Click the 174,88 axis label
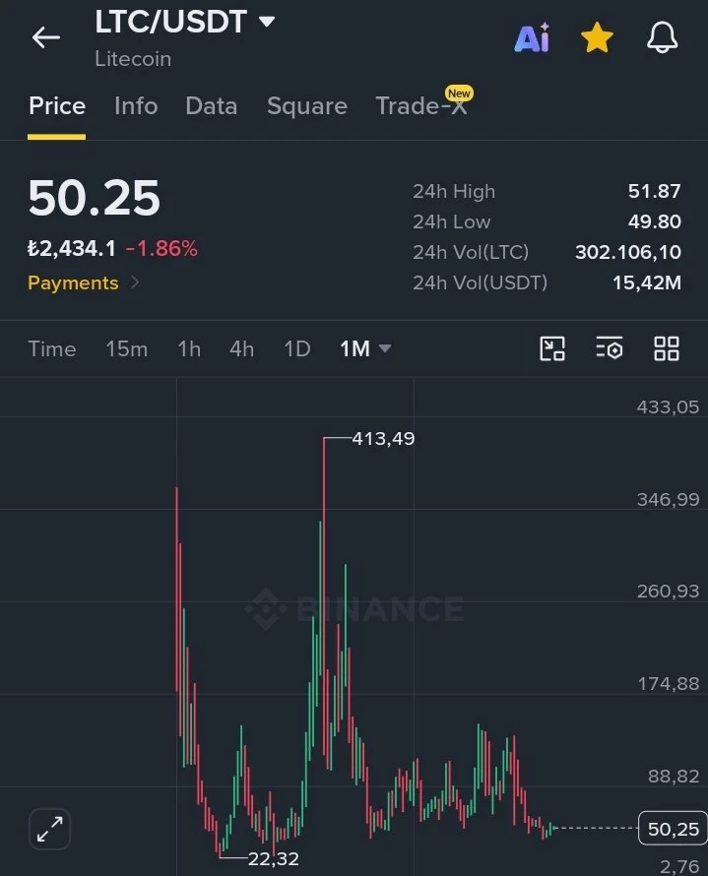 669,684
